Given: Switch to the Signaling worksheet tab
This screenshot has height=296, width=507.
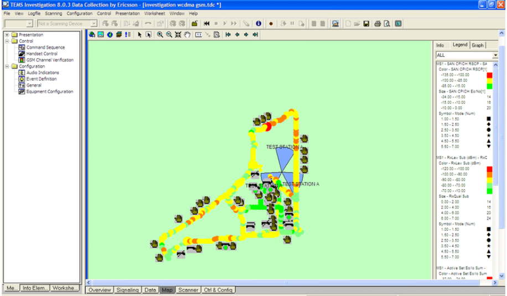Looking at the screenshot, I should coord(127,290).
